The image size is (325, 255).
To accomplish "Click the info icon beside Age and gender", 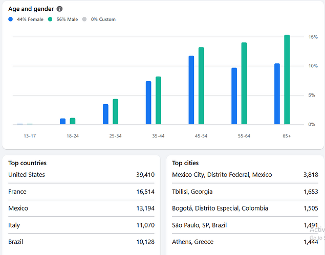I will 59,9.
